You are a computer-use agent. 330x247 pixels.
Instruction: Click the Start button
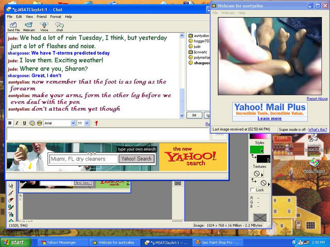(15, 242)
